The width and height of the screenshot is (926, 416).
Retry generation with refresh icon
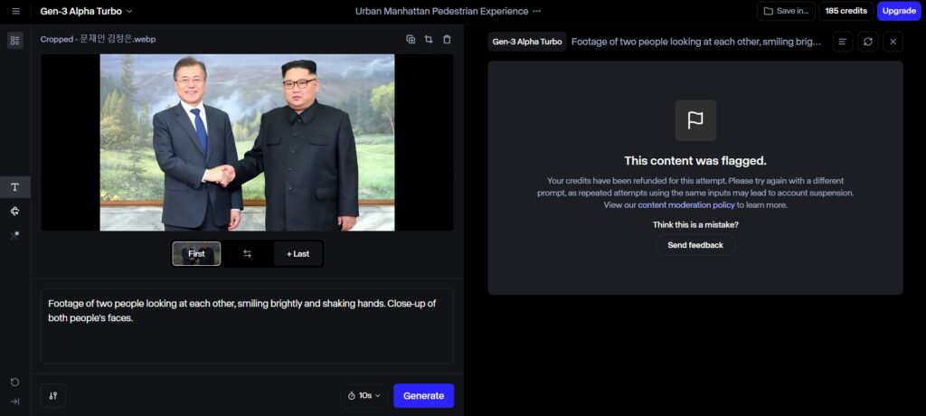point(867,42)
